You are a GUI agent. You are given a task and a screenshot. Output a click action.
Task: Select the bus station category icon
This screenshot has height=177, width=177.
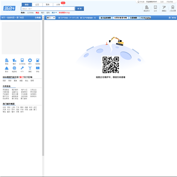pyautogui.click(x=22, y=60)
